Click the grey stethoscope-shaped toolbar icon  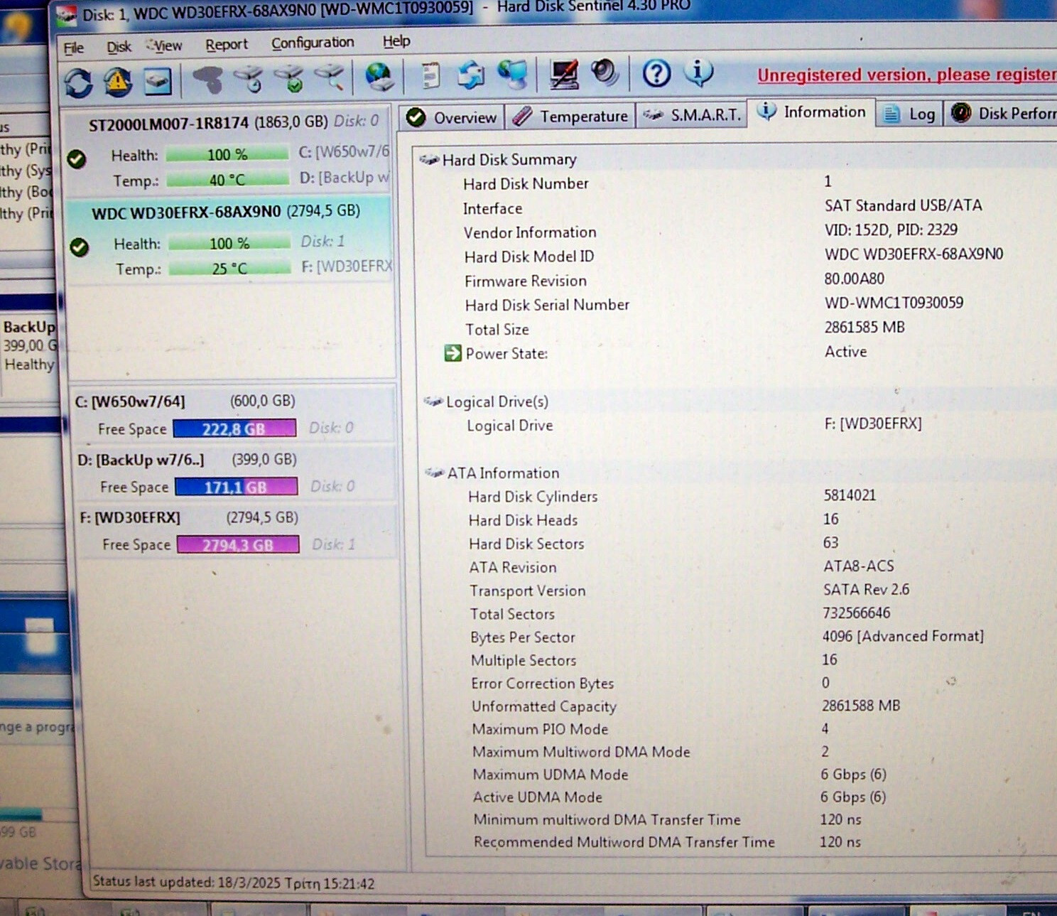click(x=208, y=80)
